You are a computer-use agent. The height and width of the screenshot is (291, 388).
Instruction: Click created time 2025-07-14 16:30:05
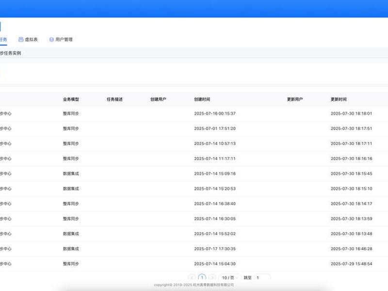click(x=215, y=219)
